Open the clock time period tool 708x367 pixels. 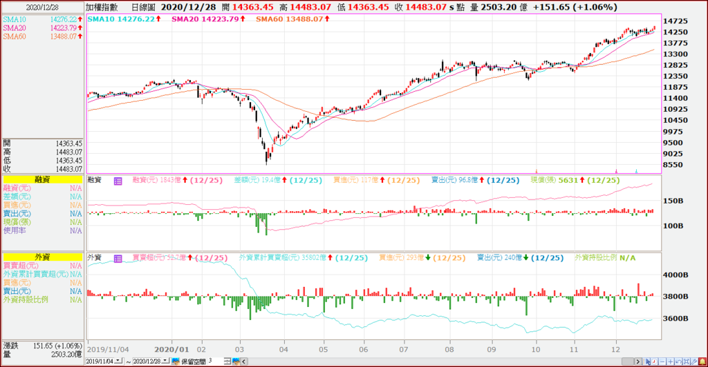654,361
